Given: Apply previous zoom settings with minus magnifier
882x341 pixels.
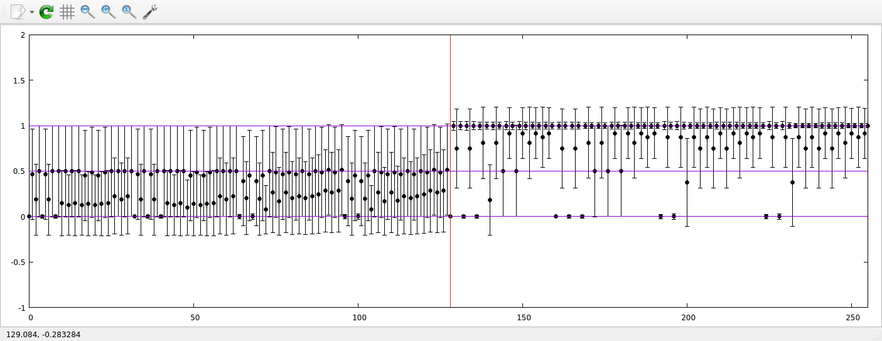Looking at the screenshot, I should (88, 11).
